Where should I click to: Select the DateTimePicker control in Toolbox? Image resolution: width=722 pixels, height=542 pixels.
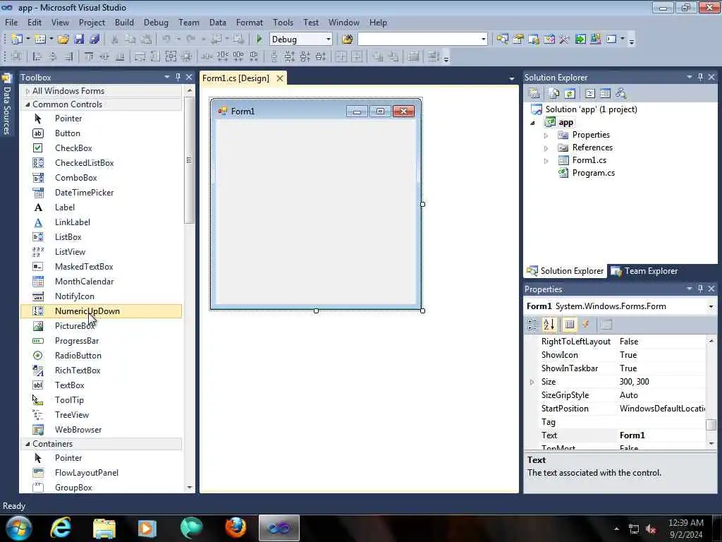pyautogui.click(x=102, y=193)
